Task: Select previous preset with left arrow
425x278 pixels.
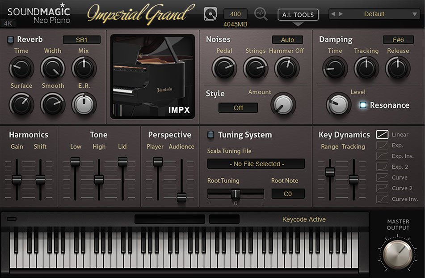Action: point(333,14)
